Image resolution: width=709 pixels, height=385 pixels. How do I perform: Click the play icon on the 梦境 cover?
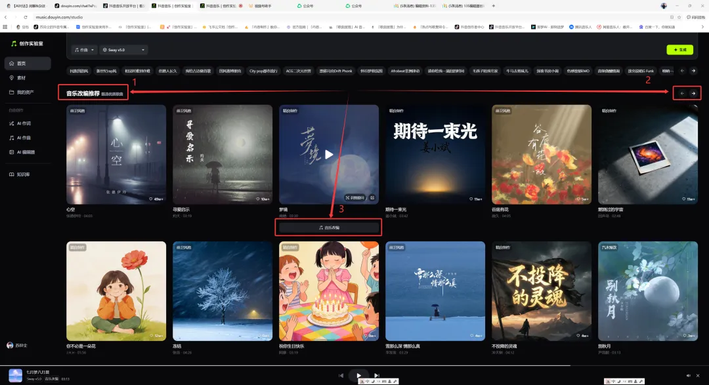click(329, 155)
